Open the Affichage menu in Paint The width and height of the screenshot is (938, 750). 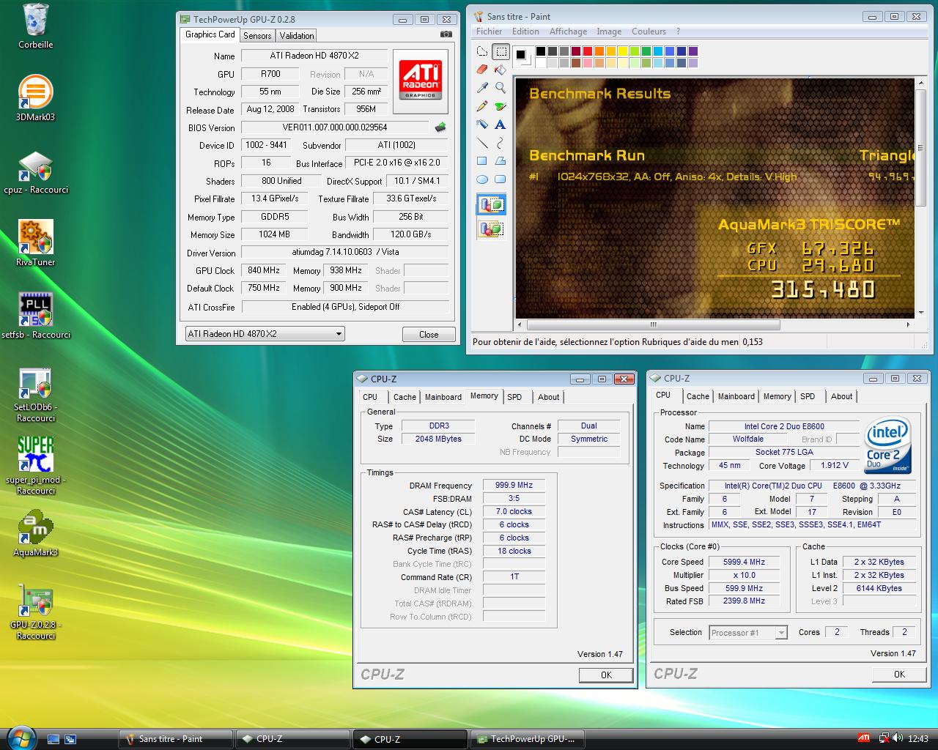[568, 31]
